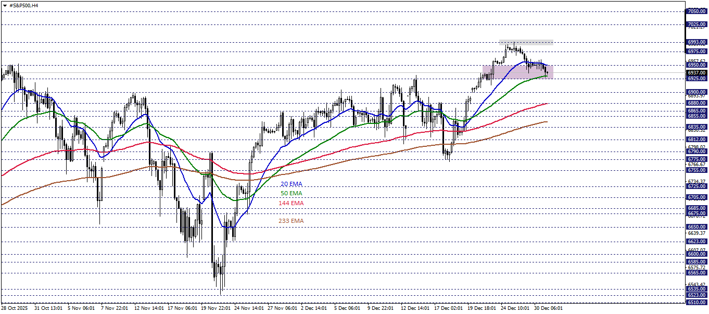Select the 233 EMA orange label
709x314 pixels.
click(292, 221)
